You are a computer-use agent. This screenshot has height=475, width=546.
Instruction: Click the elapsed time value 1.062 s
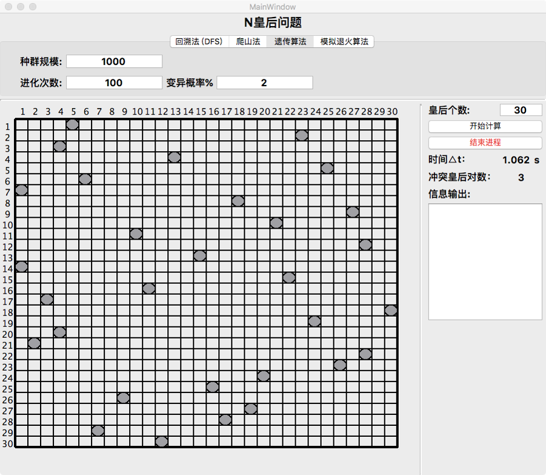(x=521, y=160)
